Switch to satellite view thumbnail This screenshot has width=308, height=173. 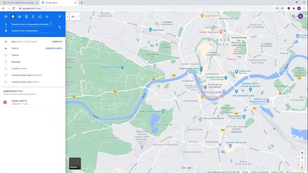pyautogui.click(x=75, y=163)
